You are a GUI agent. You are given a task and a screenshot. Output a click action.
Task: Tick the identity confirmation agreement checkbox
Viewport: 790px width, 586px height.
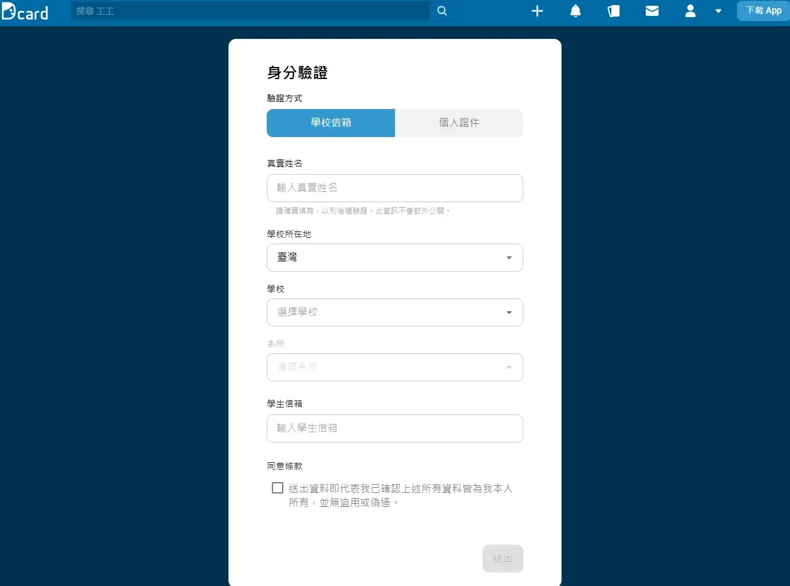[277, 487]
